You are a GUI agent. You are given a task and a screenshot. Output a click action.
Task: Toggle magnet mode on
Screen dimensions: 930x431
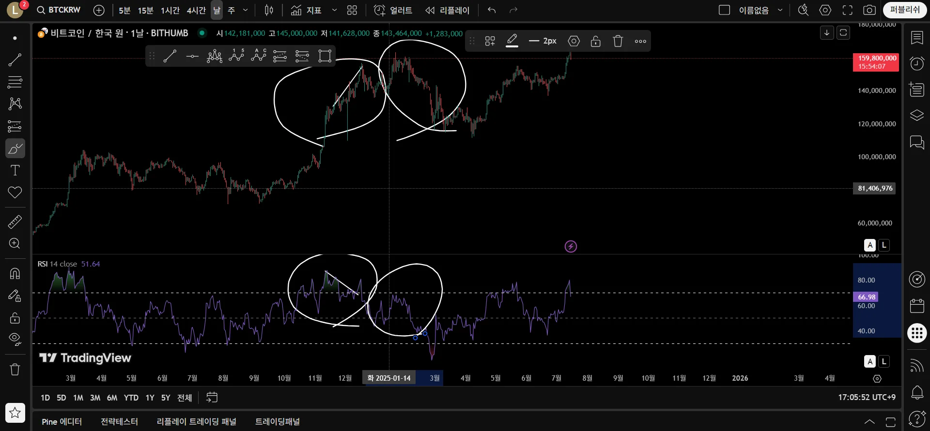point(15,273)
